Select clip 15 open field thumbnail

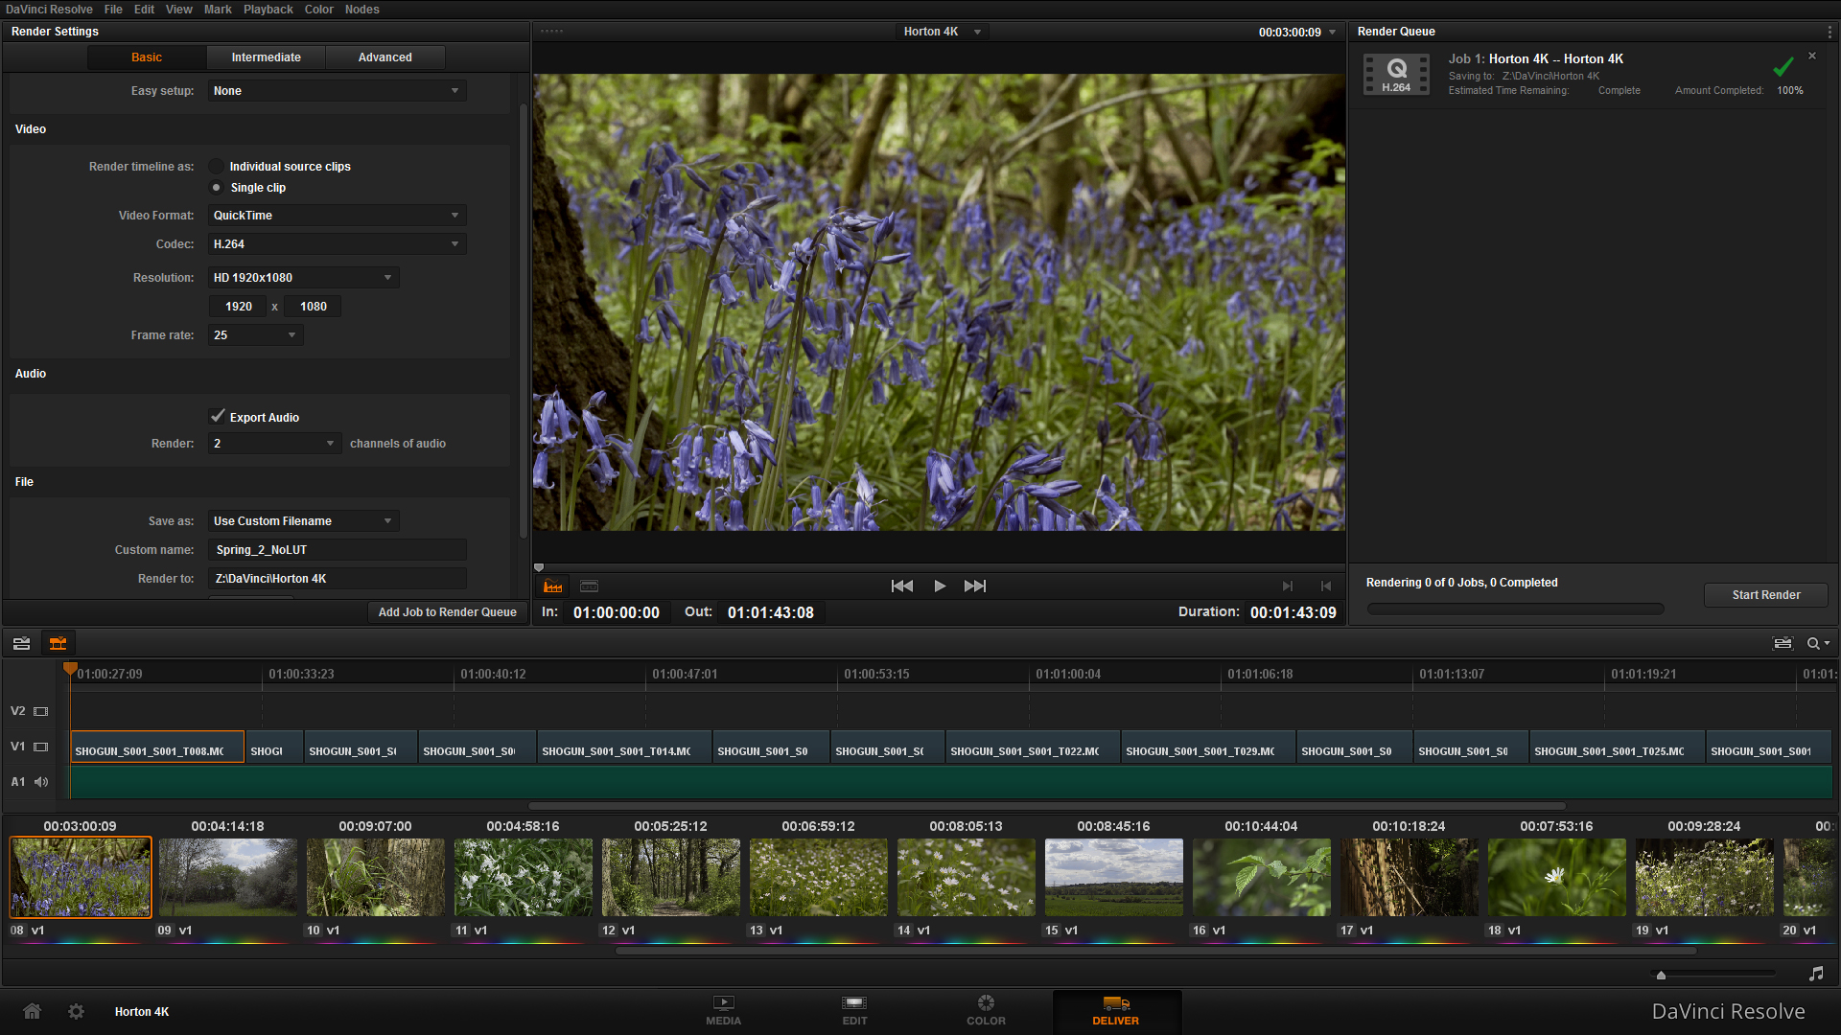(x=1114, y=877)
